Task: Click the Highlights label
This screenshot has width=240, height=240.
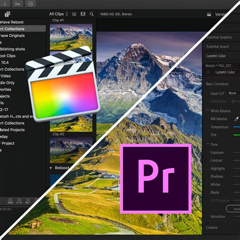Action: (x=218, y=169)
